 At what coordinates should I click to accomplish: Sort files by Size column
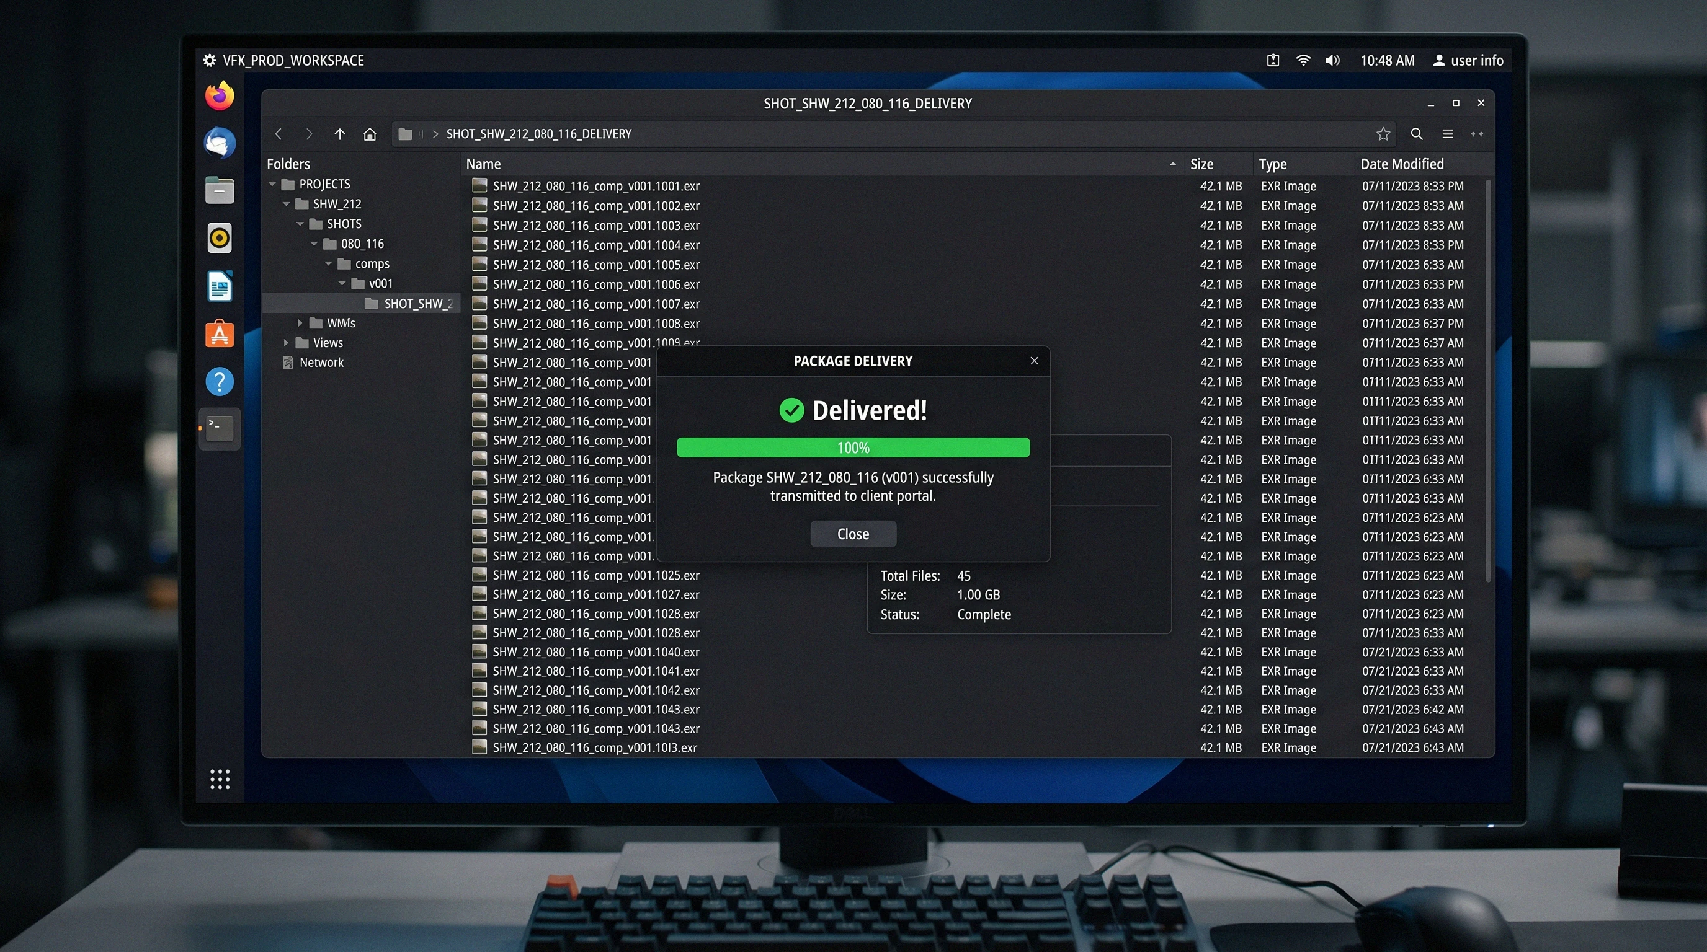tap(1201, 164)
